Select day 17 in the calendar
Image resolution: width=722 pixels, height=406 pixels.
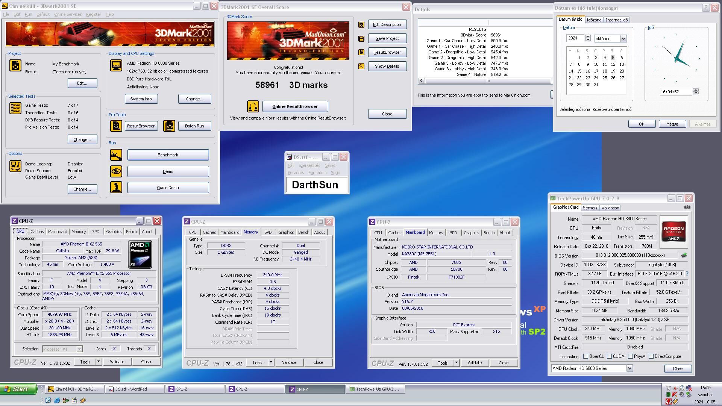click(596, 71)
